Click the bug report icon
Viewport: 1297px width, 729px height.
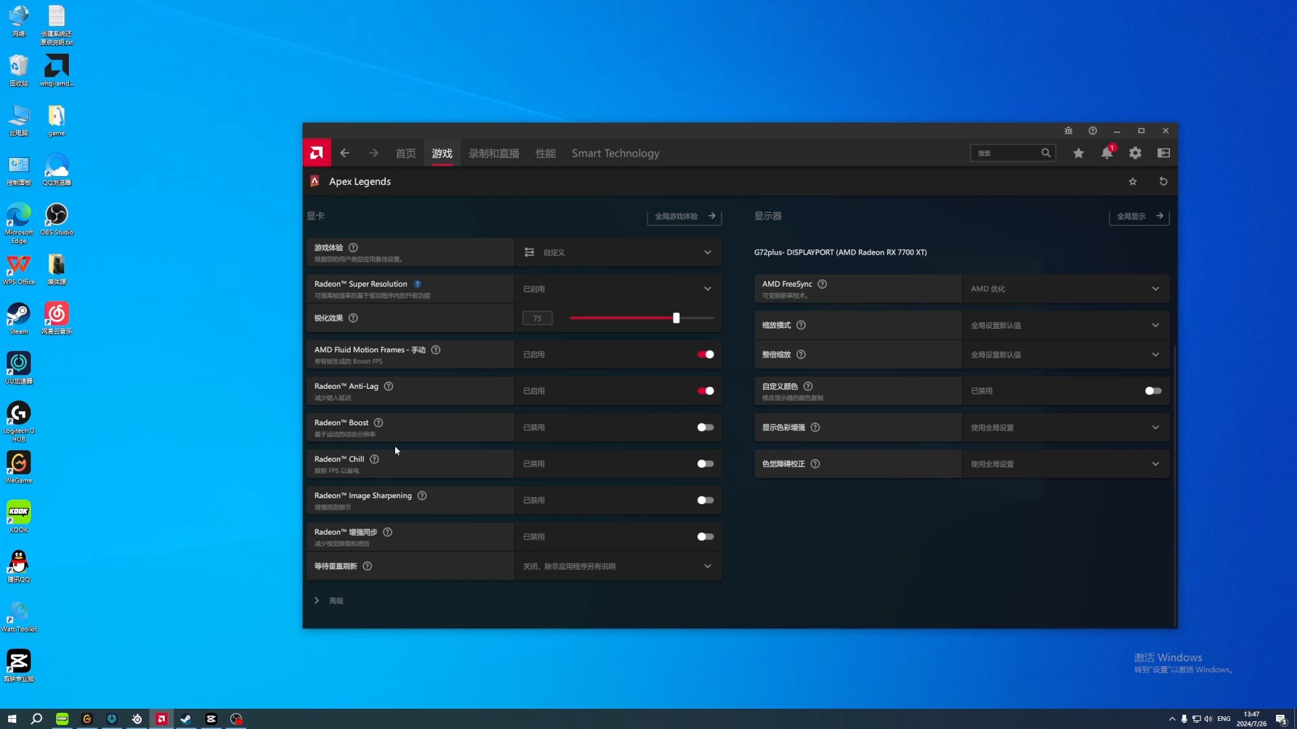point(1068,131)
